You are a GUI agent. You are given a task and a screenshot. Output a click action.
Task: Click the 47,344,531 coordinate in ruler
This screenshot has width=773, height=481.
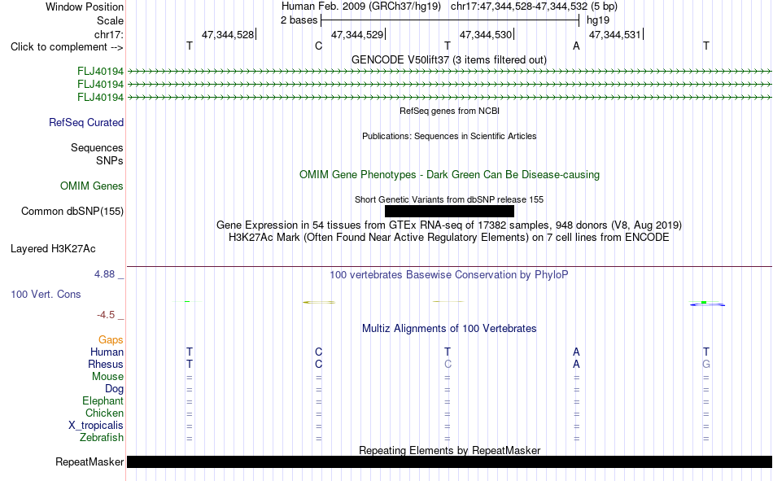point(615,34)
